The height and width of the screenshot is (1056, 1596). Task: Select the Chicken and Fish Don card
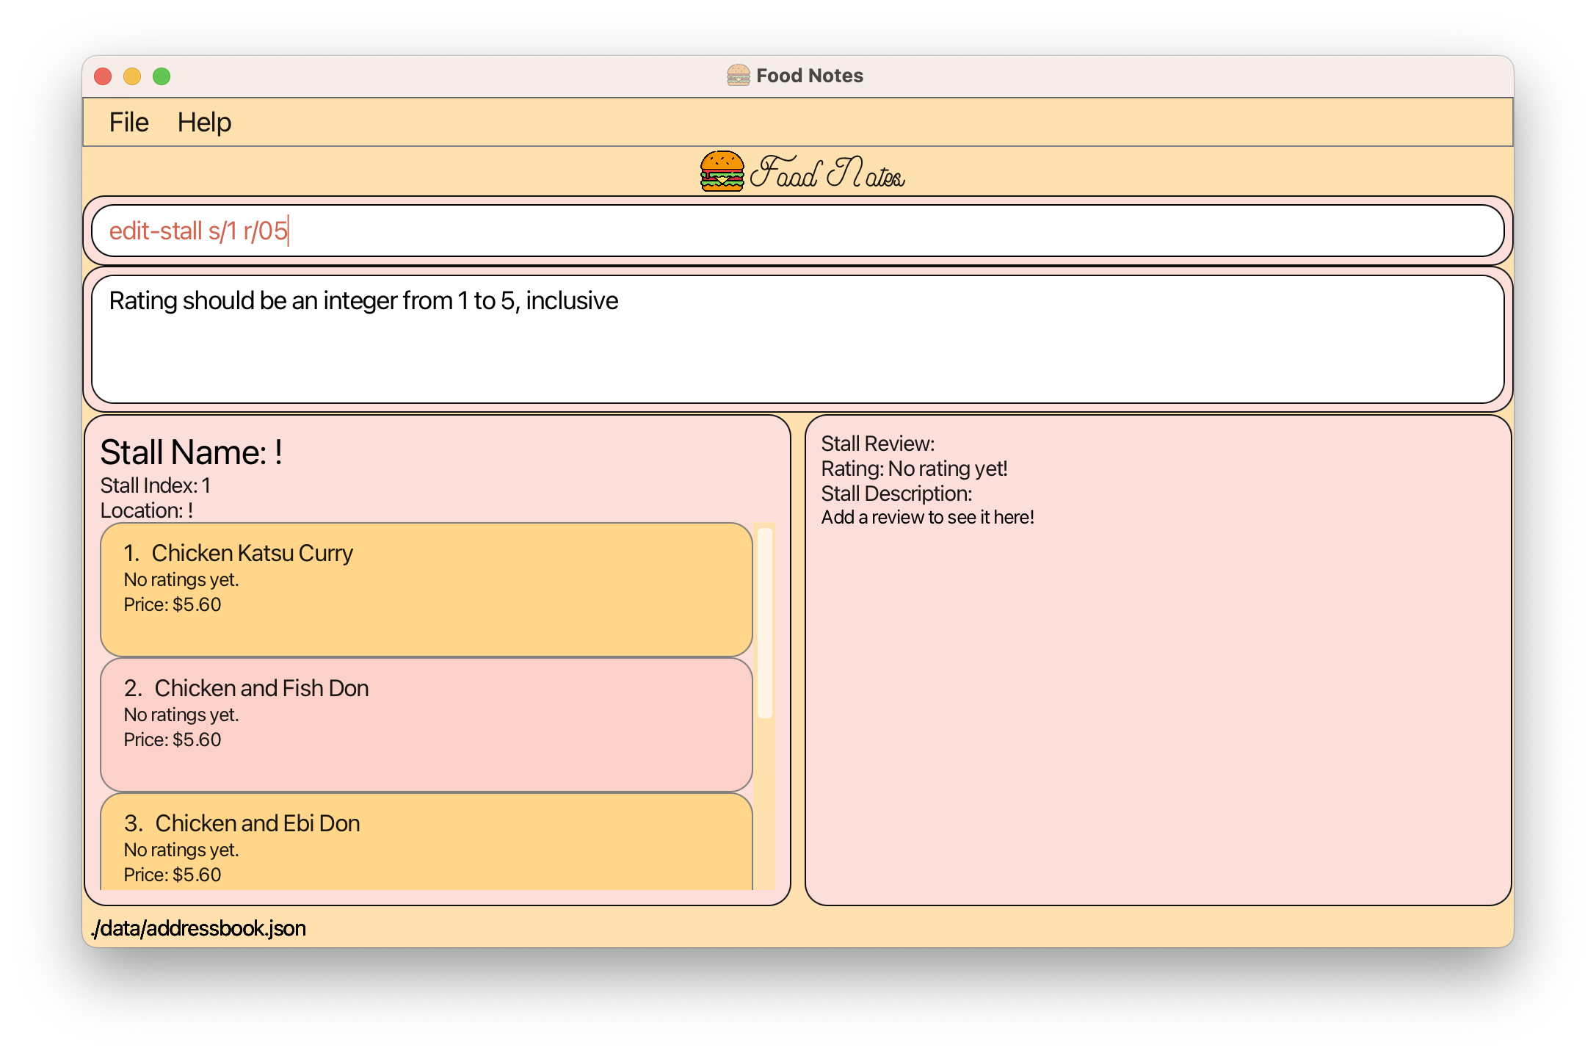click(x=426, y=724)
